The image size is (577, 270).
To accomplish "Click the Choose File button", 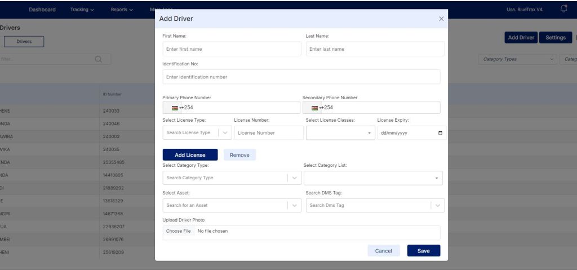I will [x=178, y=231].
